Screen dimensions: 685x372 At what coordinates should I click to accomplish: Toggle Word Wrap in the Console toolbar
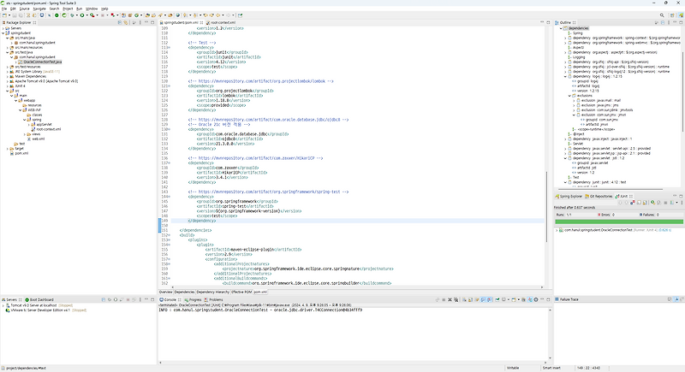click(476, 299)
